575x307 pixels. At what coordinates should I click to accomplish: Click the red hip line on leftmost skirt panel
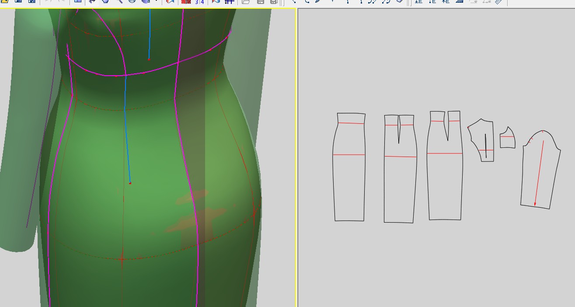349,155
